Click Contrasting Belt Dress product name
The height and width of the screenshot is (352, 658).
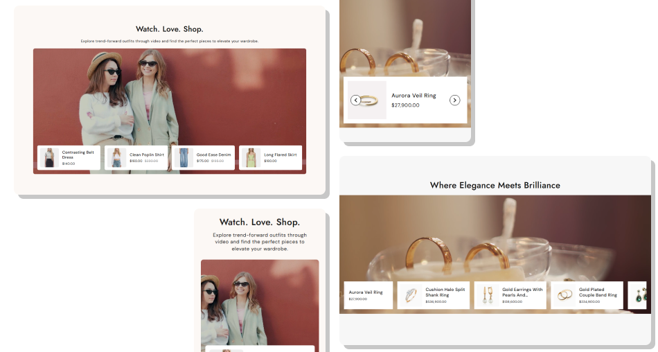coord(78,155)
